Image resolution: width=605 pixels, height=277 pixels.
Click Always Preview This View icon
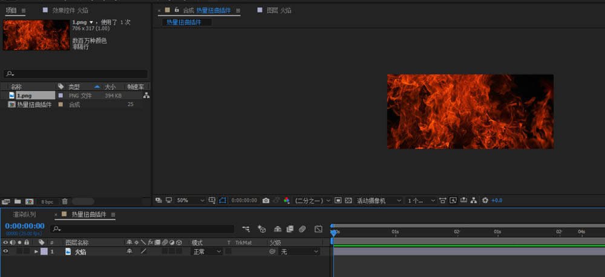[x=159, y=200]
